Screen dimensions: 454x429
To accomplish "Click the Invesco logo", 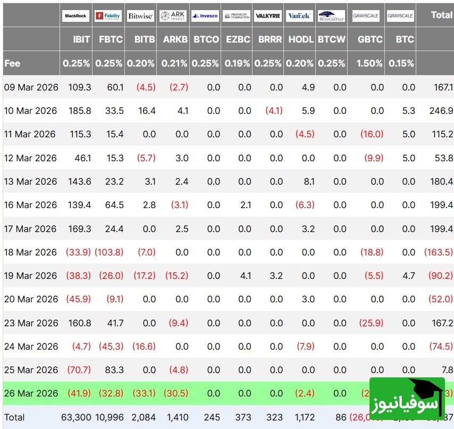I will [205, 16].
